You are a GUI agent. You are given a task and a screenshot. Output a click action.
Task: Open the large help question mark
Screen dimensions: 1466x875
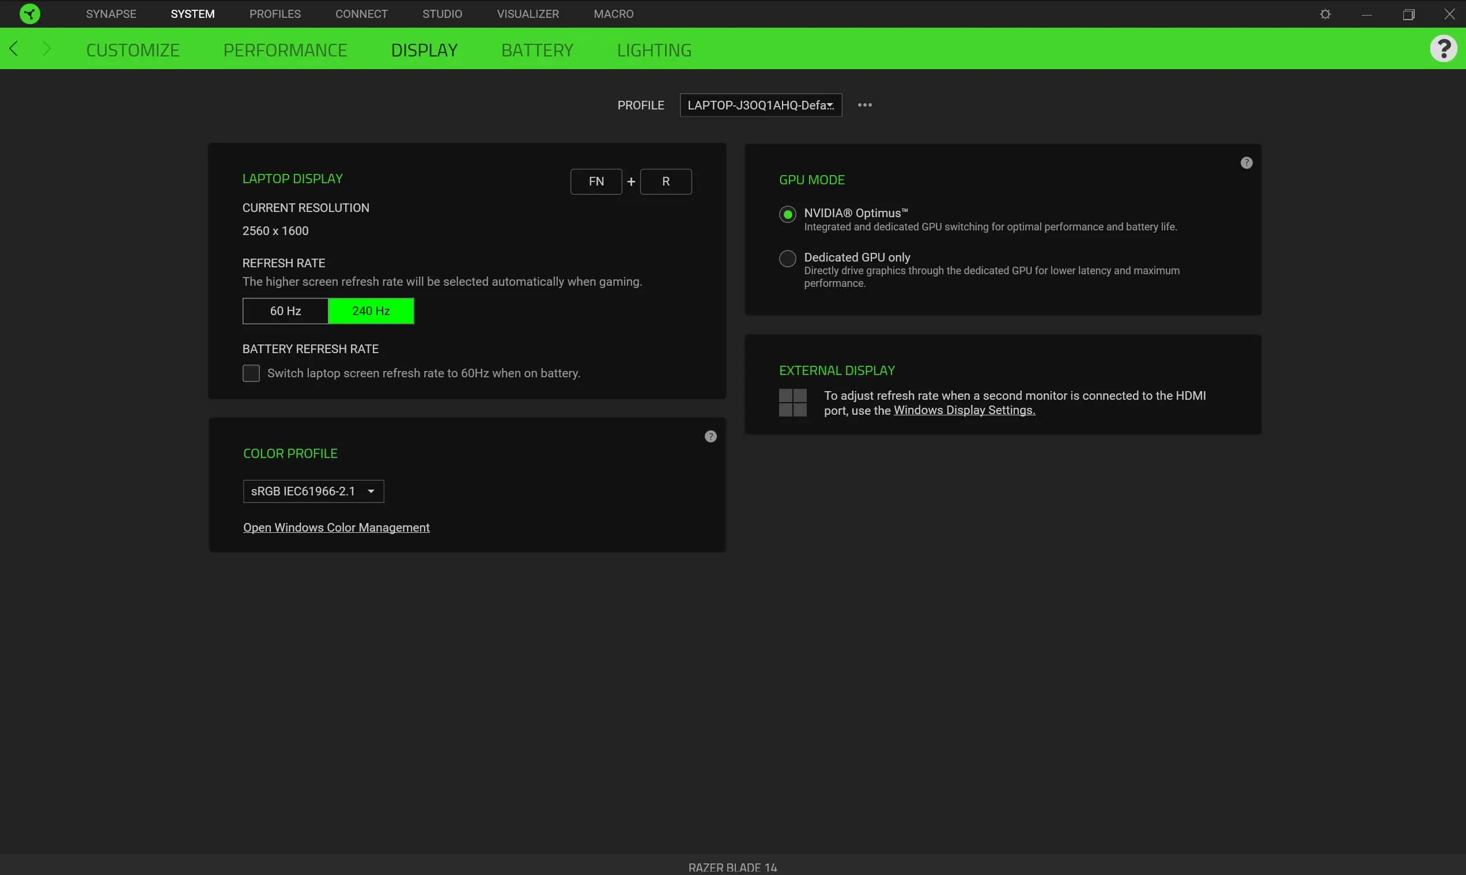(x=1444, y=48)
